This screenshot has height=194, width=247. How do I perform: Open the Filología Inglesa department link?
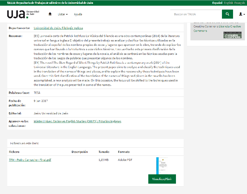coord(58,28)
